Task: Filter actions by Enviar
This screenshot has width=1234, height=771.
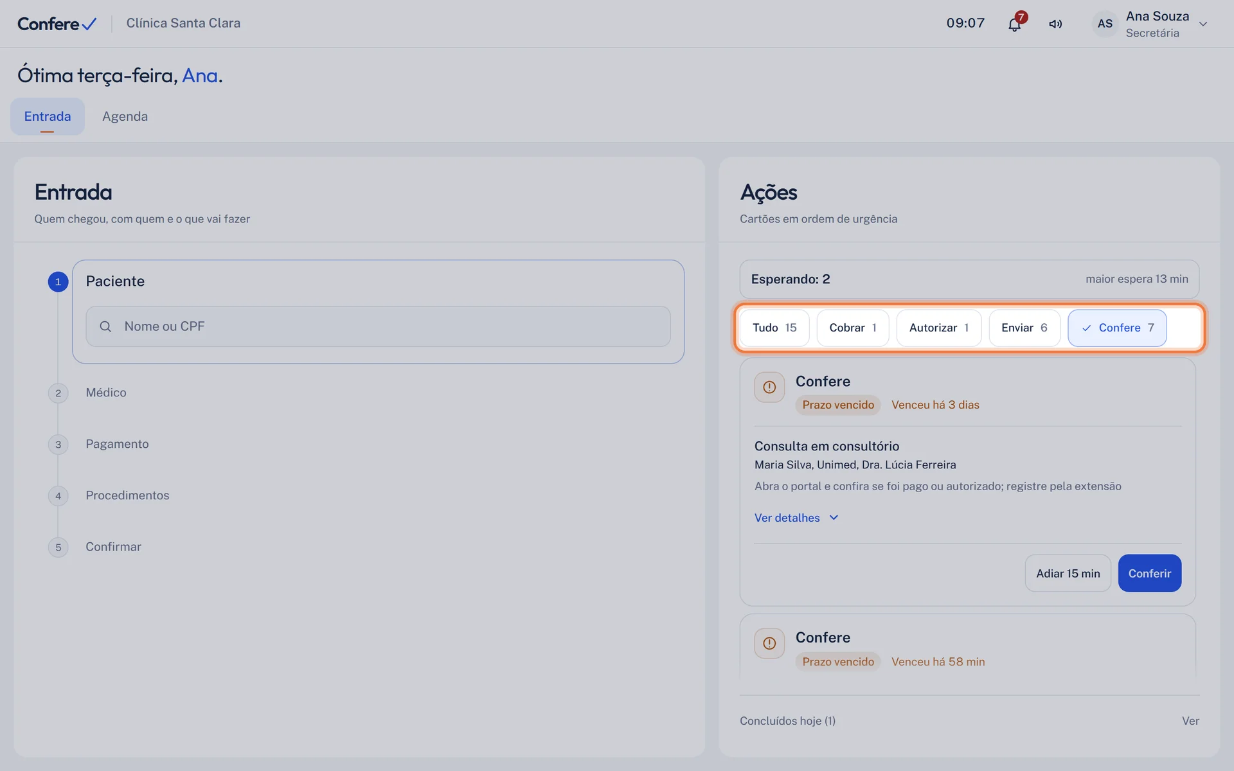Action: (1024, 328)
